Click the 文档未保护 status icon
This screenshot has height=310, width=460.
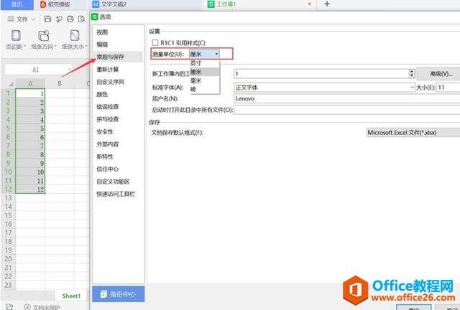27,307
